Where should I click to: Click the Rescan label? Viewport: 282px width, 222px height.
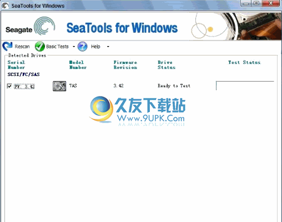point(22,47)
